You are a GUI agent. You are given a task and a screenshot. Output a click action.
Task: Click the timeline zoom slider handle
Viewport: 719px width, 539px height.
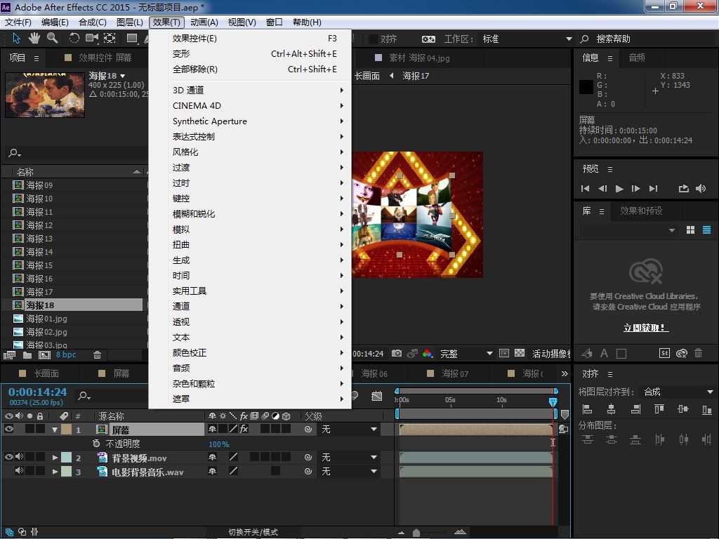point(416,533)
